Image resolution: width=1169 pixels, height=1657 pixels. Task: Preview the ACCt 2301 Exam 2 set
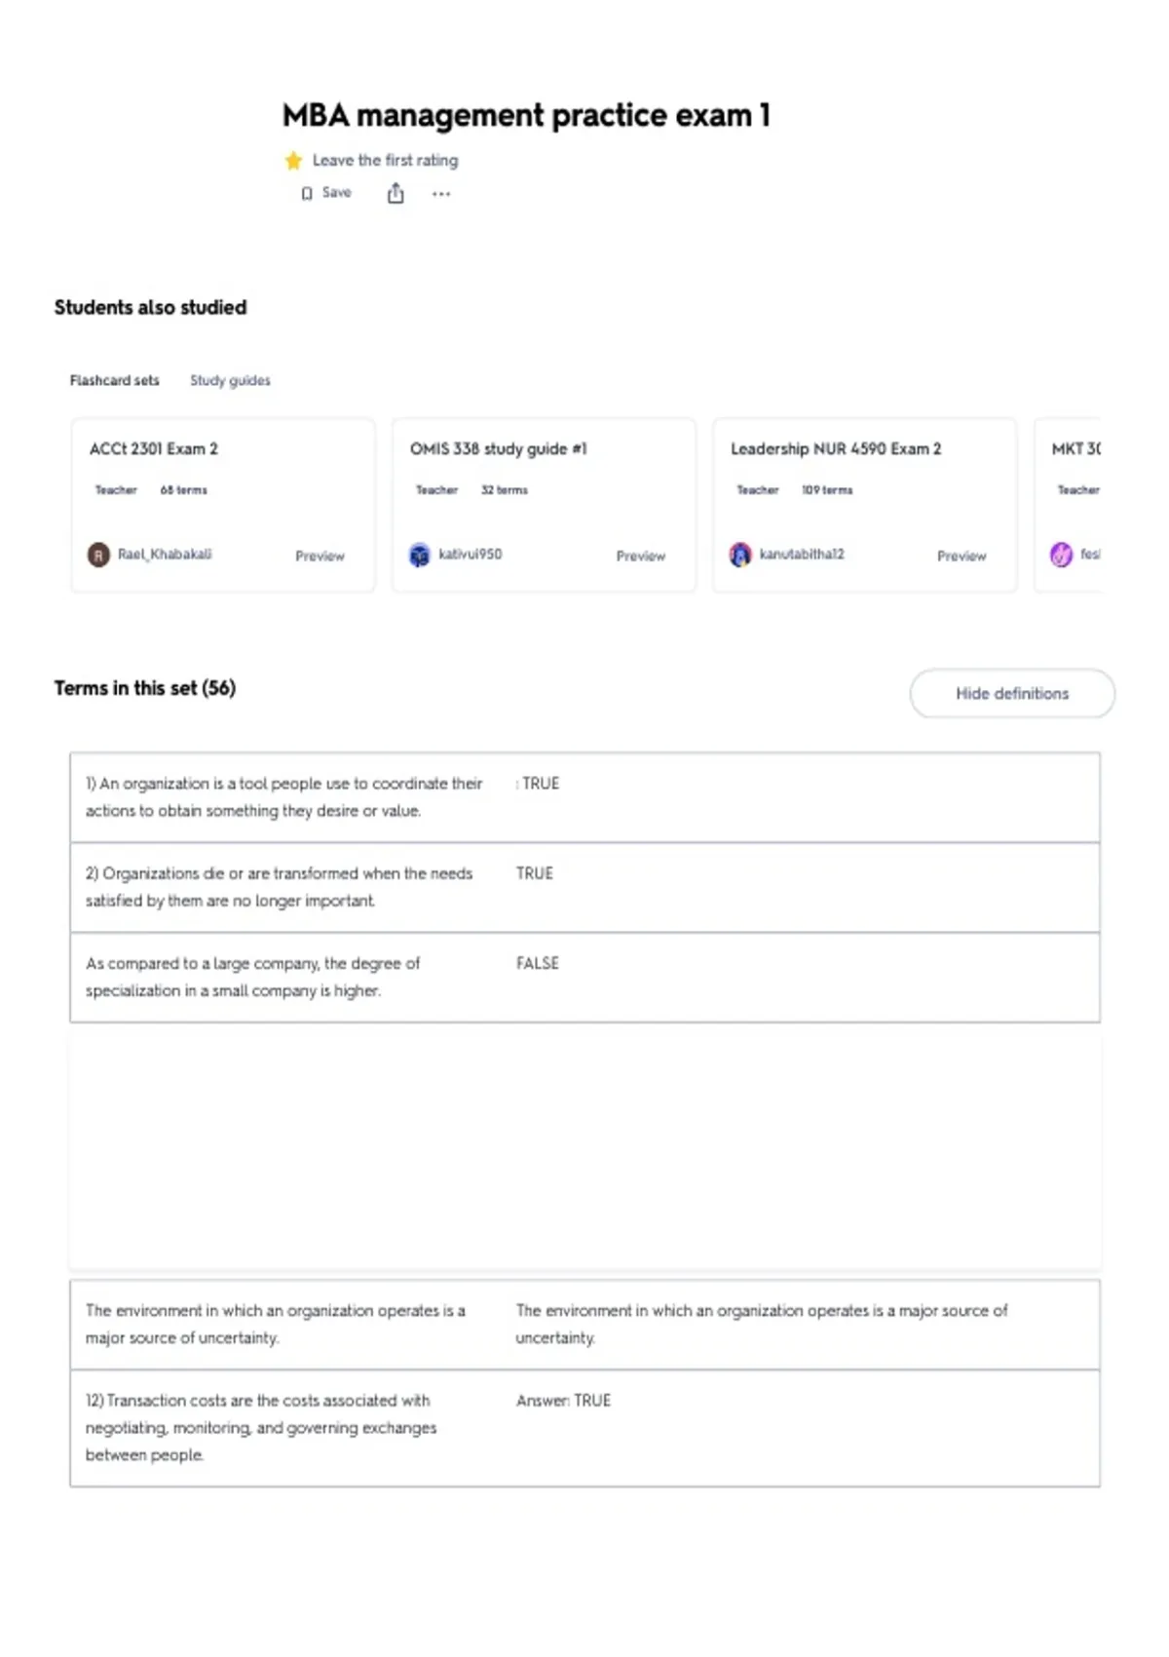pyautogui.click(x=320, y=556)
